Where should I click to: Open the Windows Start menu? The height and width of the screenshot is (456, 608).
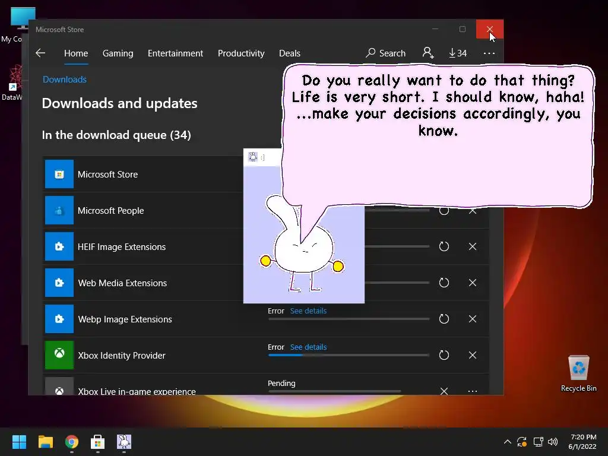tap(19, 442)
